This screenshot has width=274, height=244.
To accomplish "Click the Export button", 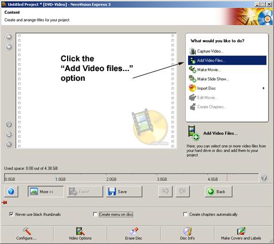I will [85, 191].
